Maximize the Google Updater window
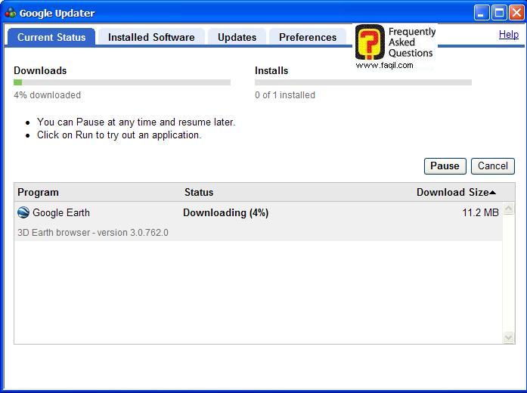 (499, 13)
